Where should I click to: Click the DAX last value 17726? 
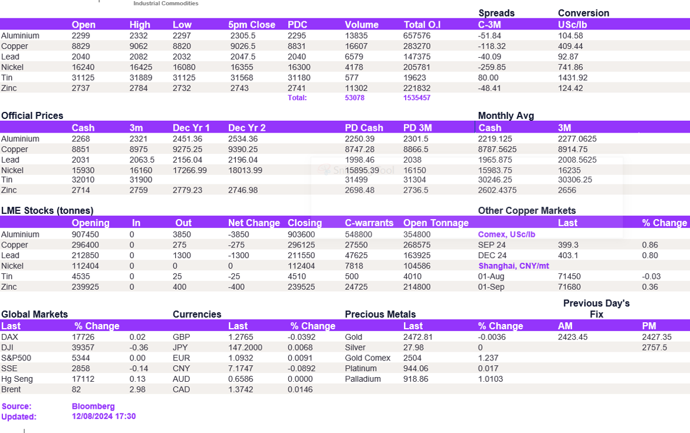click(x=84, y=338)
